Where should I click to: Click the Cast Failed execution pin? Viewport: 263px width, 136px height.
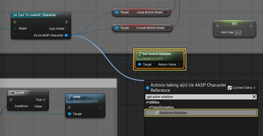click(67, 29)
